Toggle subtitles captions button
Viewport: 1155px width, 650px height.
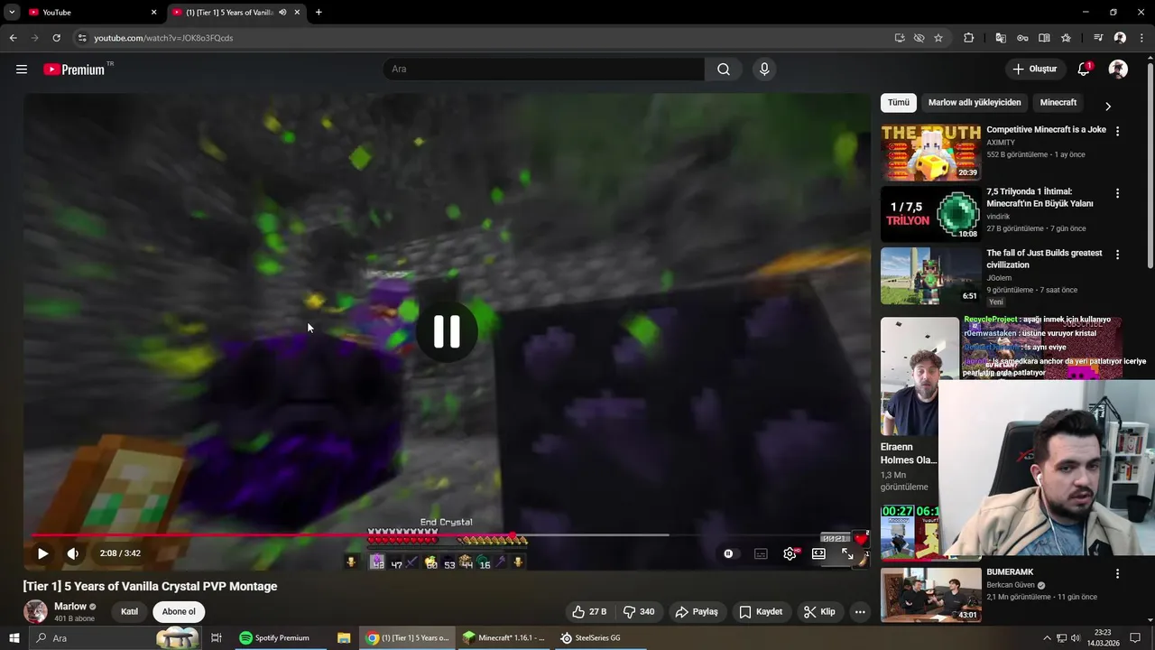click(x=761, y=553)
